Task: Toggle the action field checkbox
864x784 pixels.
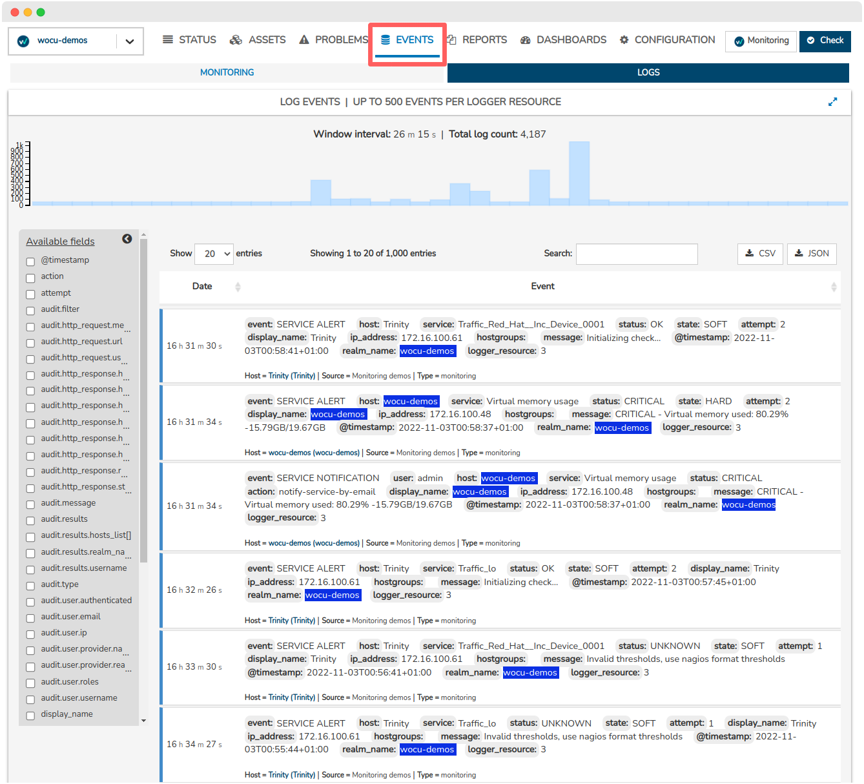Action: point(30,278)
